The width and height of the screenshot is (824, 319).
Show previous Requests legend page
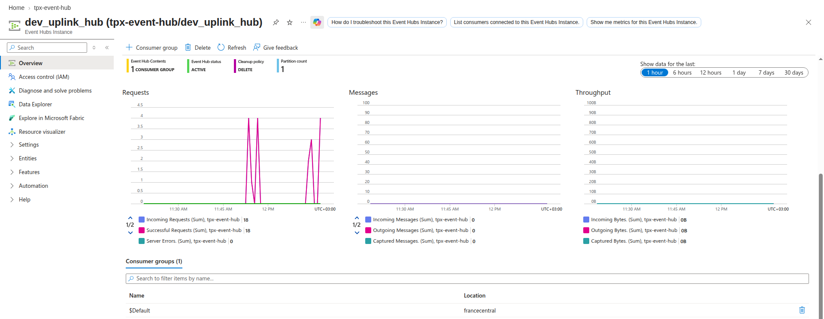pos(130,218)
